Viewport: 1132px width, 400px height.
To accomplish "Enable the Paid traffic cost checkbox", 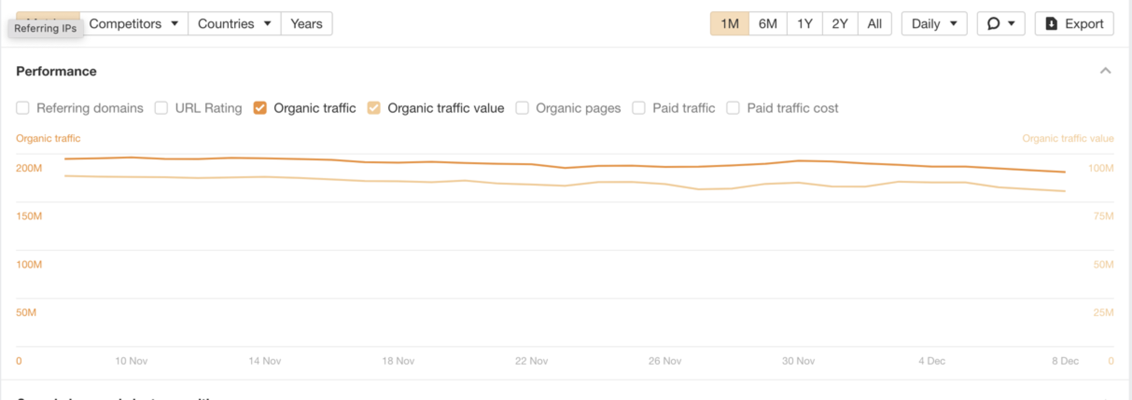I will 733,108.
